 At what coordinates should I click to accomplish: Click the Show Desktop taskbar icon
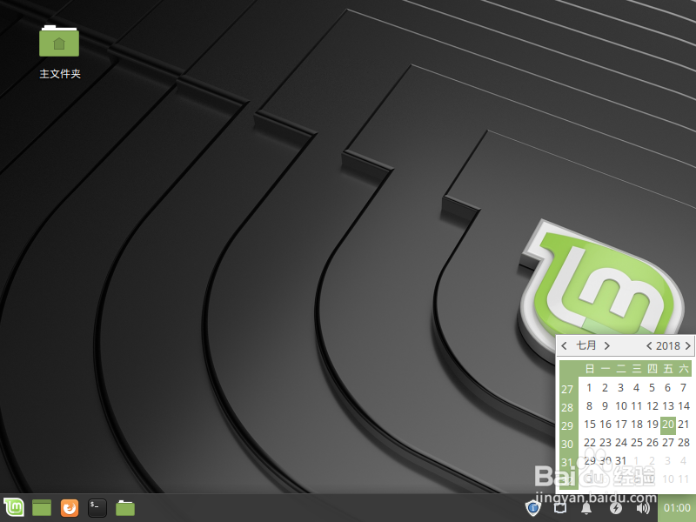41,507
